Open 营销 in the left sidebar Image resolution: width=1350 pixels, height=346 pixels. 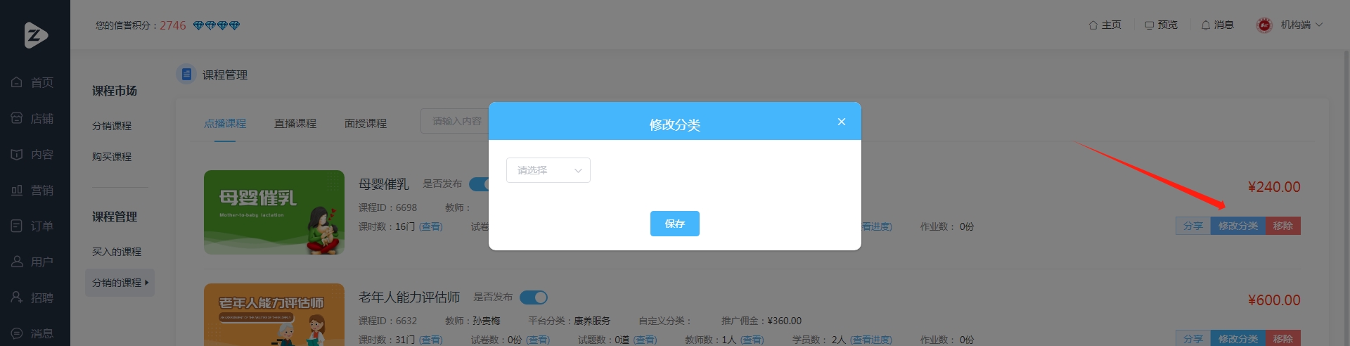[x=34, y=190]
